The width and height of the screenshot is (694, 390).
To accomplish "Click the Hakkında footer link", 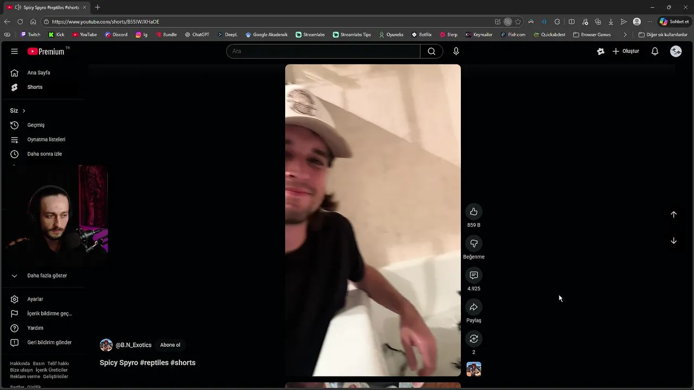I will point(20,363).
